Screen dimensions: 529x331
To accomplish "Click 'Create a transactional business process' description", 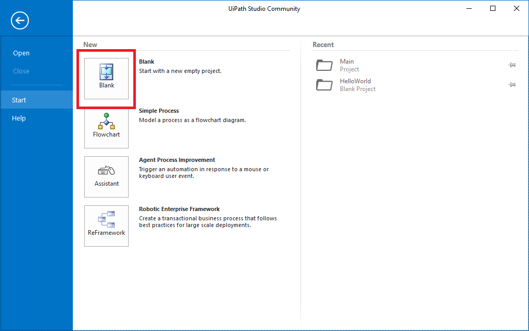I will coord(208,221).
